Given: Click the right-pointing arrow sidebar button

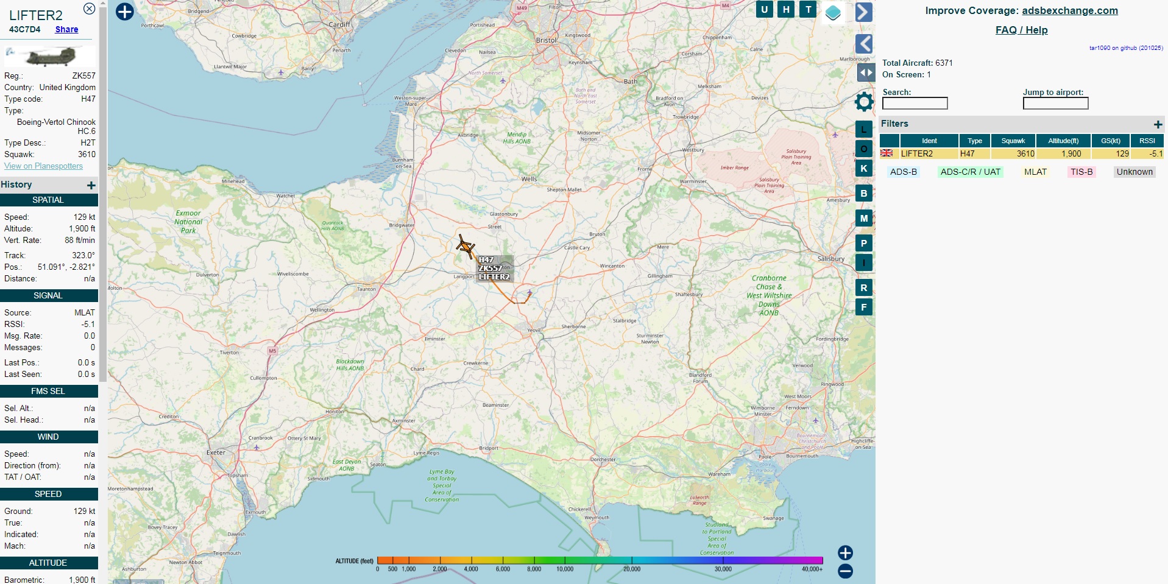Looking at the screenshot, I should [x=863, y=12].
